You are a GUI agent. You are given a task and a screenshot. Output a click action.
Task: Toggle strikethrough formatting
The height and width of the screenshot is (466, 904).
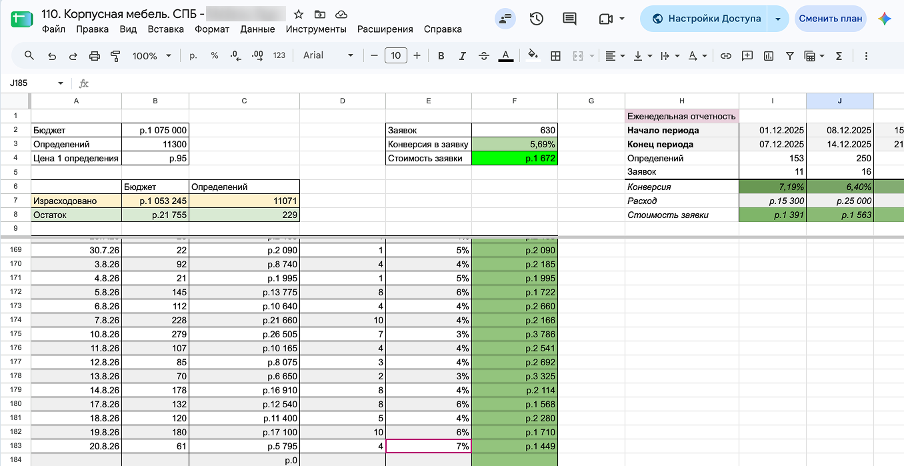click(x=484, y=56)
